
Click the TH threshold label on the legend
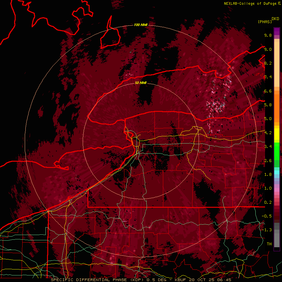[269, 244]
